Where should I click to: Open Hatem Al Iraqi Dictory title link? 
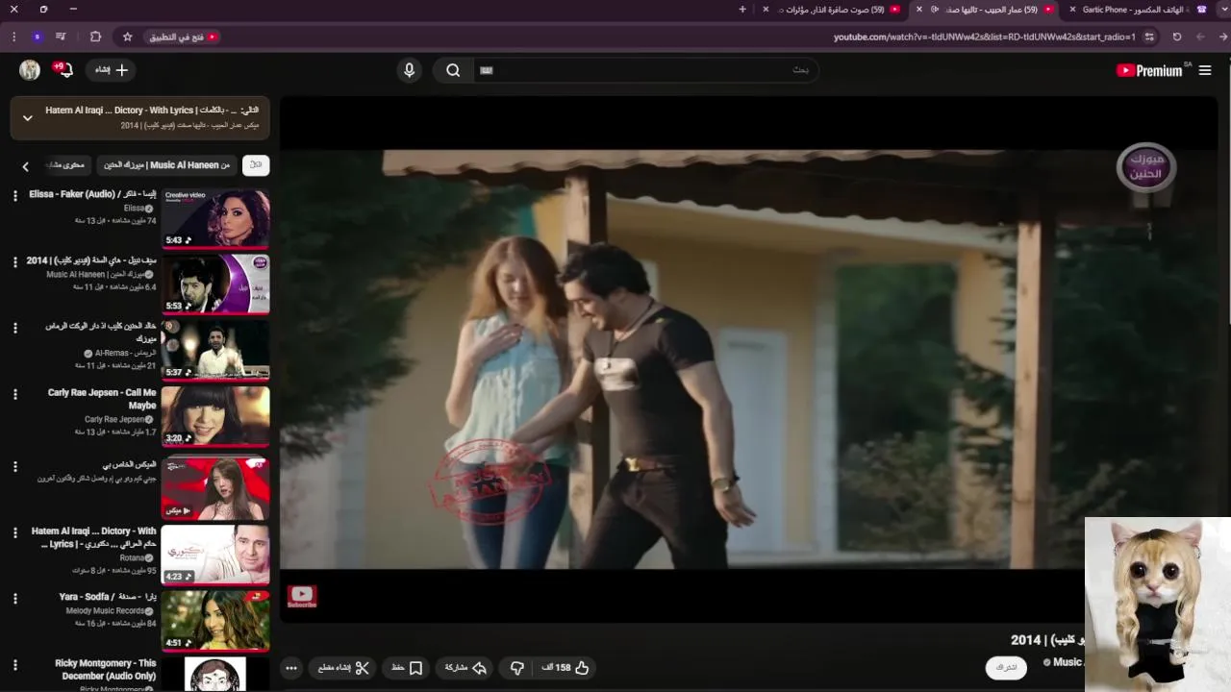[x=93, y=537]
